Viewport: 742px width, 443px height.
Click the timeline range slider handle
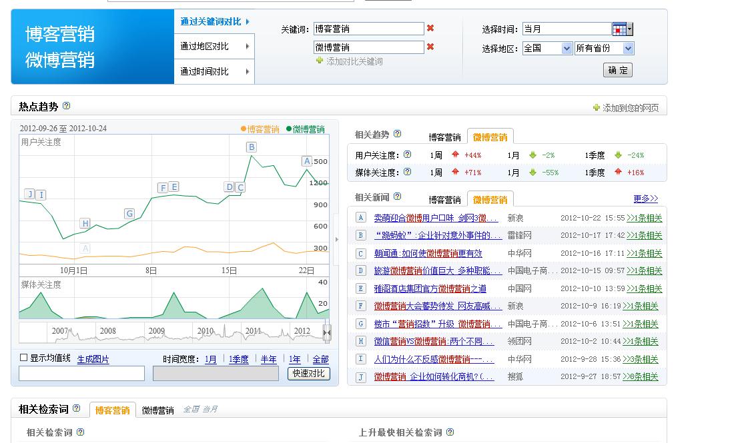pyautogui.click(x=327, y=332)
